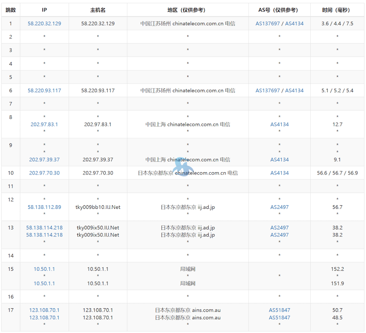Click the 局域网 text on the 152.2 line
The width and height of the screenshot is (366, 333).
pos(188,269)
